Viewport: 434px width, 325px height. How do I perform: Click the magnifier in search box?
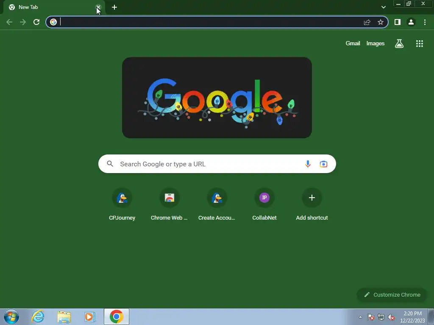point(110,164)
